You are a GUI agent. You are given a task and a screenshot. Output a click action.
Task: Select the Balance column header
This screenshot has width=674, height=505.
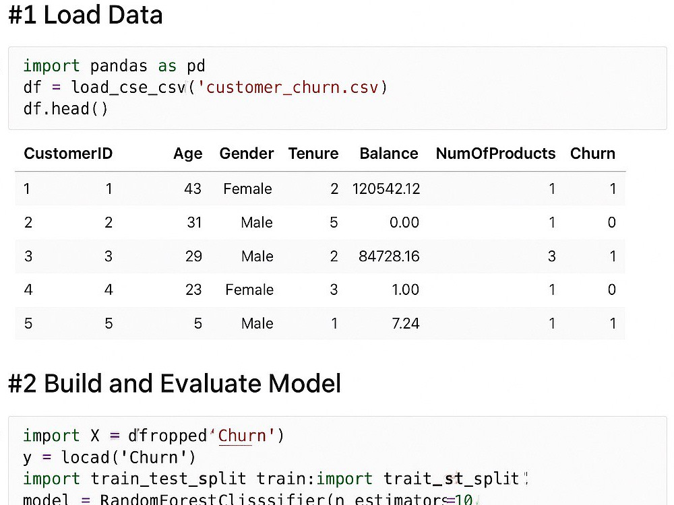[x=389, y=154]
